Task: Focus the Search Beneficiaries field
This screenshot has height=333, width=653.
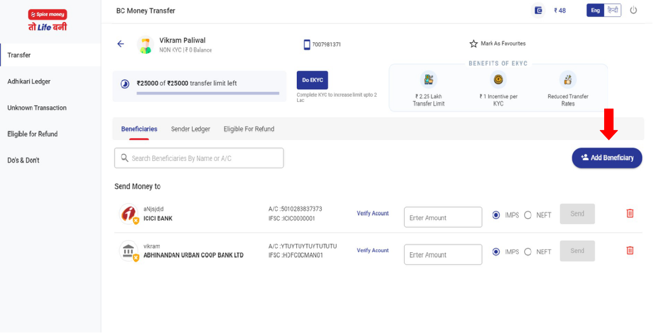Action: [199, 158]
